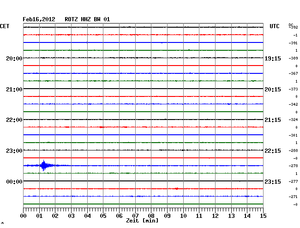300x228 pixels.
Task: Click the "CET" timezone label
Action: (5, 26)
